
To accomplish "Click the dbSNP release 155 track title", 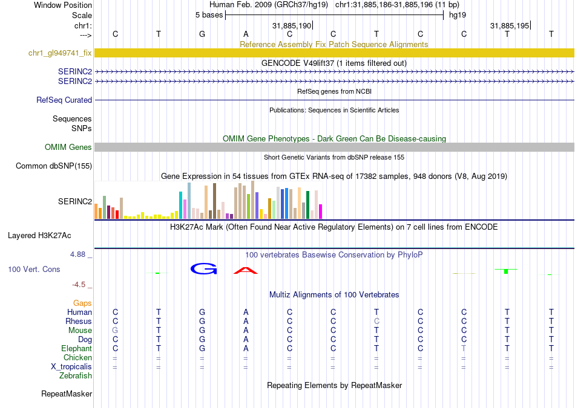I will click(x=334, y=158).
